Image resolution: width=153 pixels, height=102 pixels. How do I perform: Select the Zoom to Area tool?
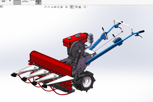tap(49, 7)
